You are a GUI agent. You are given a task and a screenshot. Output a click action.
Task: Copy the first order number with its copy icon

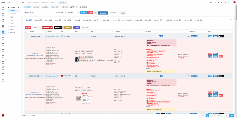coord(42,36)
